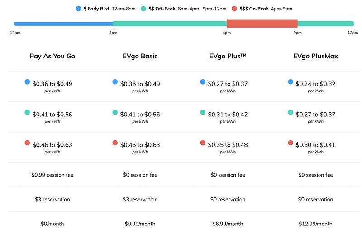Click the $12.99/month PlusMax price
This screenshot has height=234, width=362.
(315, 224)
